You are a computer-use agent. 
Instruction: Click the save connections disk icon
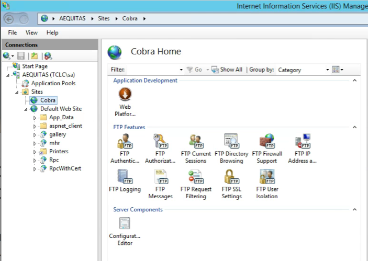(x=21, y=56)
